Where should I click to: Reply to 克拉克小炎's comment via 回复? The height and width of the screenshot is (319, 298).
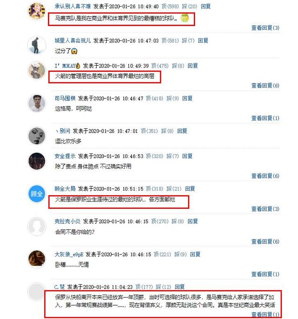193,221
